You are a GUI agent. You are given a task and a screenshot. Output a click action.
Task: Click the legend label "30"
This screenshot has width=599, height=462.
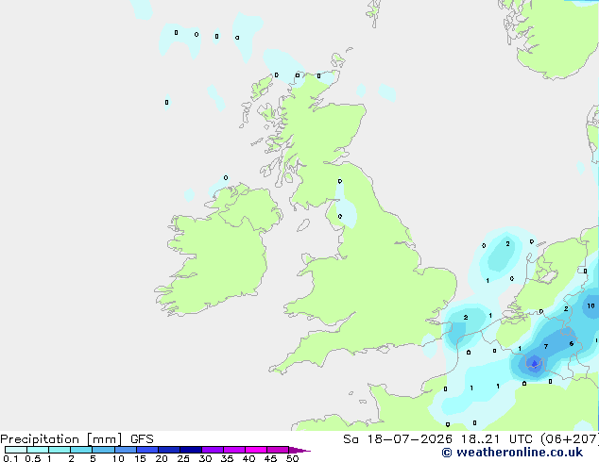pos(205,458)
